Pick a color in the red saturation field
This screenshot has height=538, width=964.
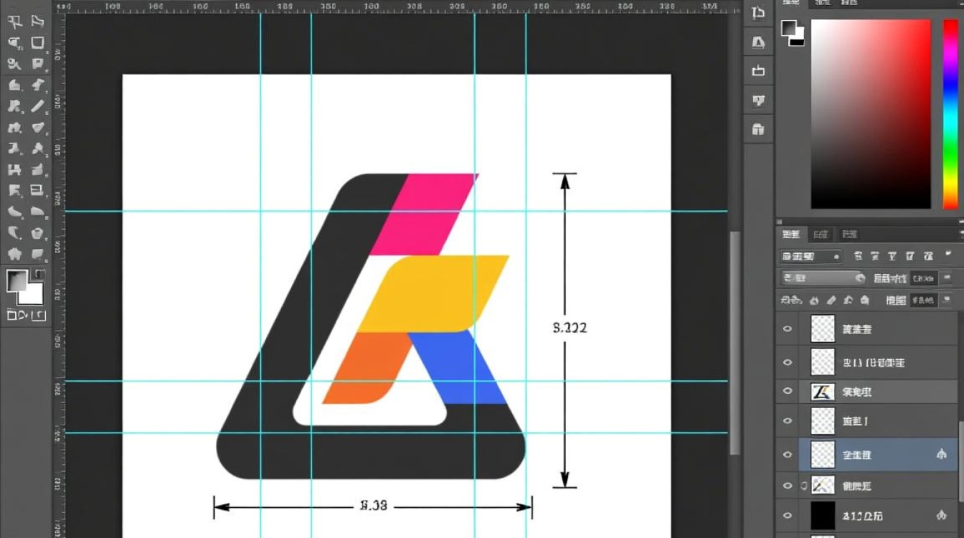coord(871,114)
